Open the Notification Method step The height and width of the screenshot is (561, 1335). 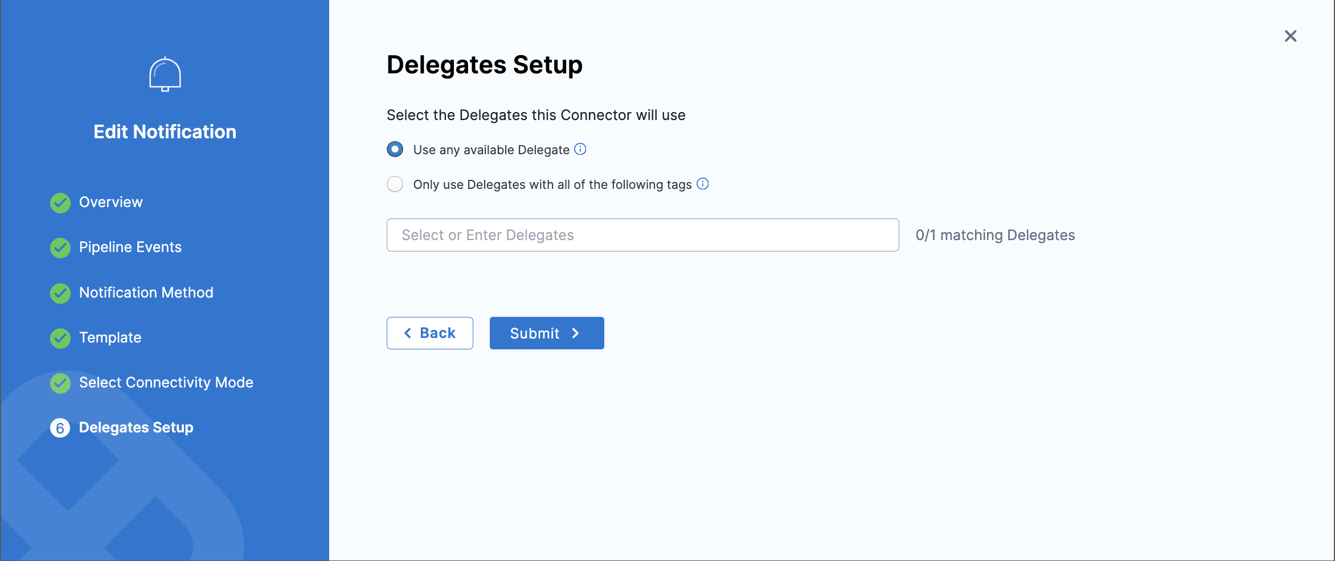(x=146, y=292)
